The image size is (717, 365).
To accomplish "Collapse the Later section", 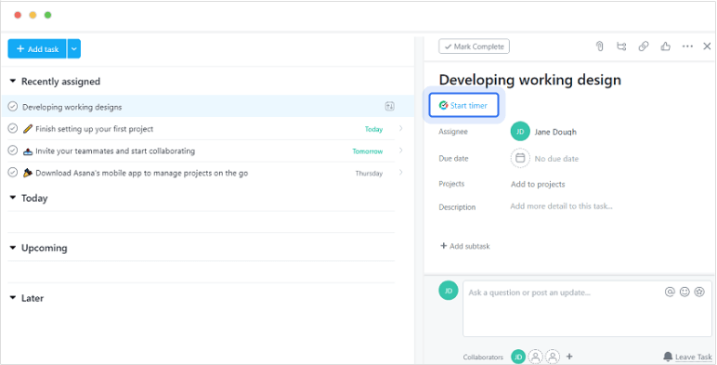I will coord(13,298).
